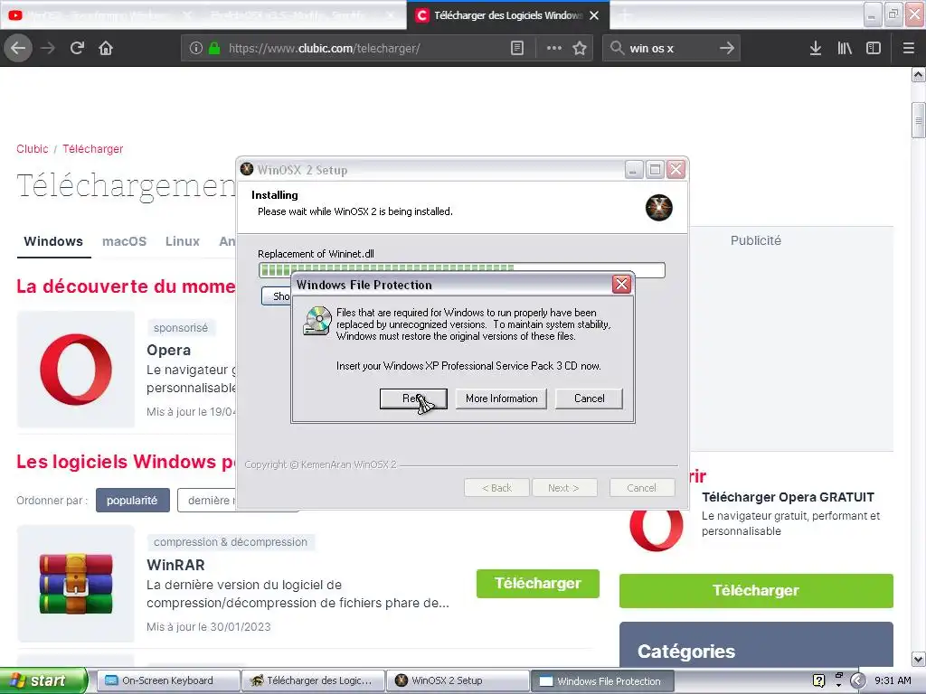The width and height of the screenshot is (926, 694).
Task: Open the Opera title link
Action: pyautogui.click(x=169, y=350)
